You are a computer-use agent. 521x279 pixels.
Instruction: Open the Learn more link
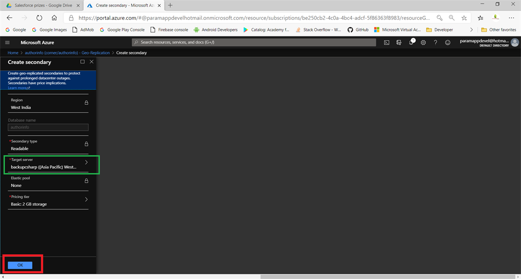click(x=19, y=88)
